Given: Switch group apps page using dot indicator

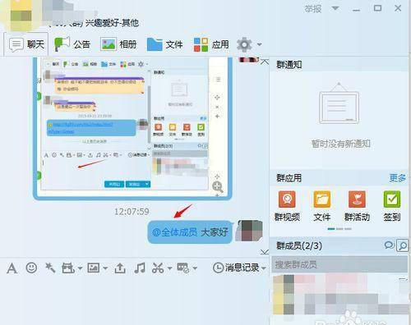Looking at the screenshot, I should (x=339, y=229).
